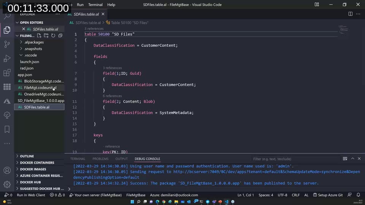This screenshot has height=205, width=365.
Task: Open Run and Debug view
Action: tap(7, 58)
